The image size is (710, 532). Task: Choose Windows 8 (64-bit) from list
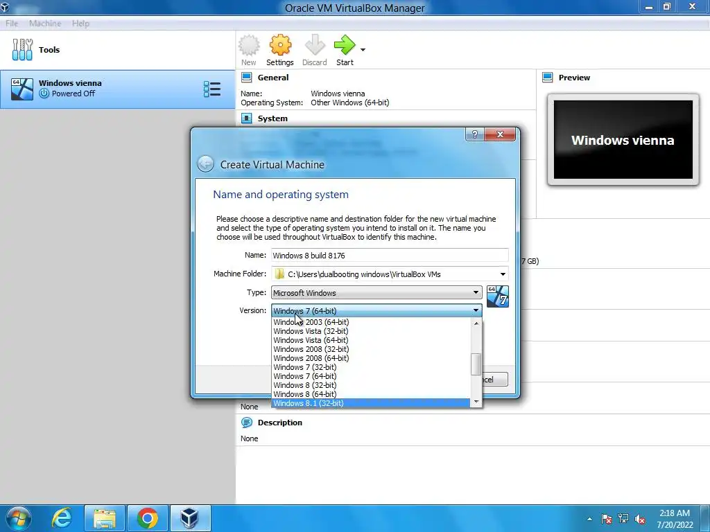click(370, 394)
